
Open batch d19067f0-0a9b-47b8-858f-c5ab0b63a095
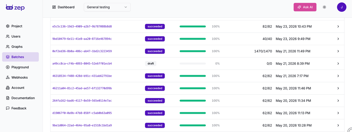[x=82, y=113]
